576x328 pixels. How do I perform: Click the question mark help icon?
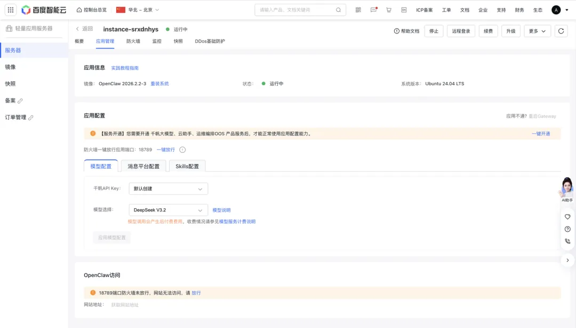(567, 229)
